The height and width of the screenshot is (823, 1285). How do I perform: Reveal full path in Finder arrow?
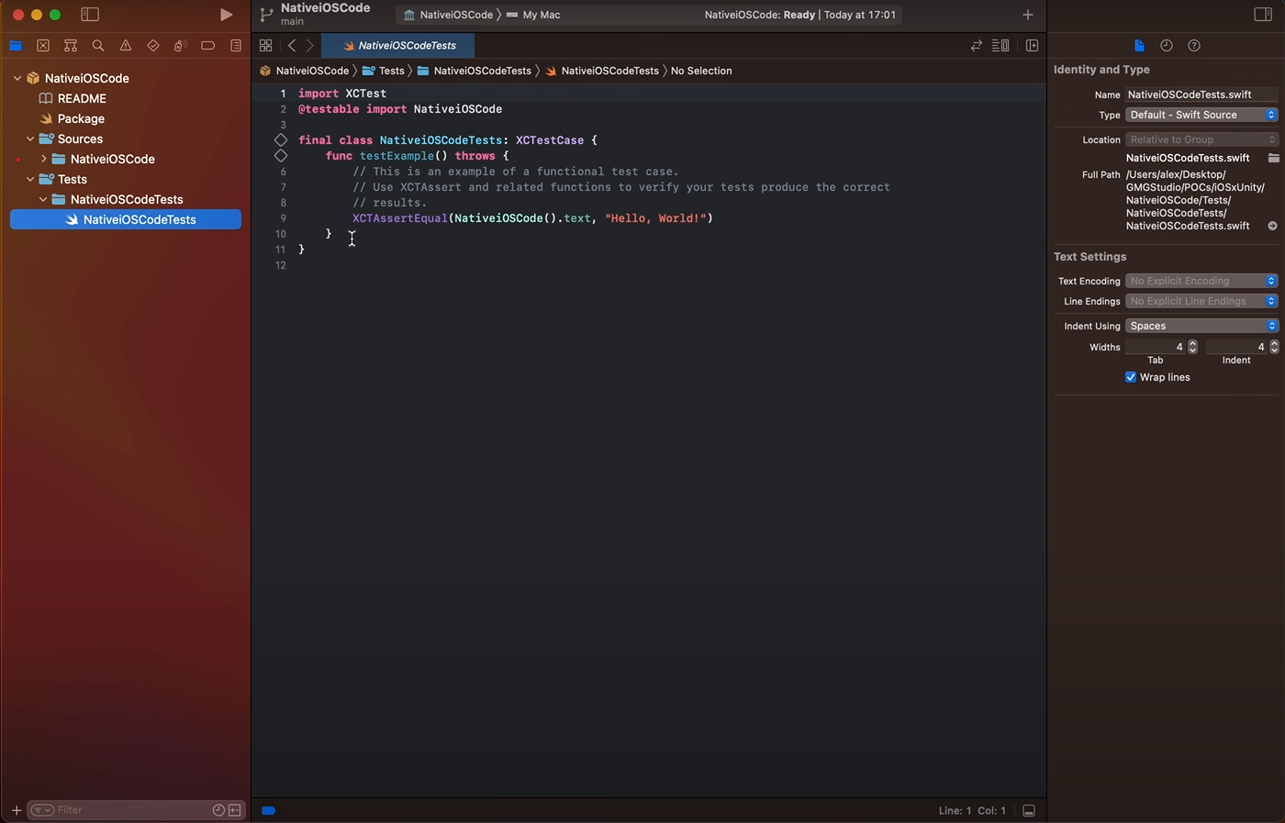[x=1272, y=226]
